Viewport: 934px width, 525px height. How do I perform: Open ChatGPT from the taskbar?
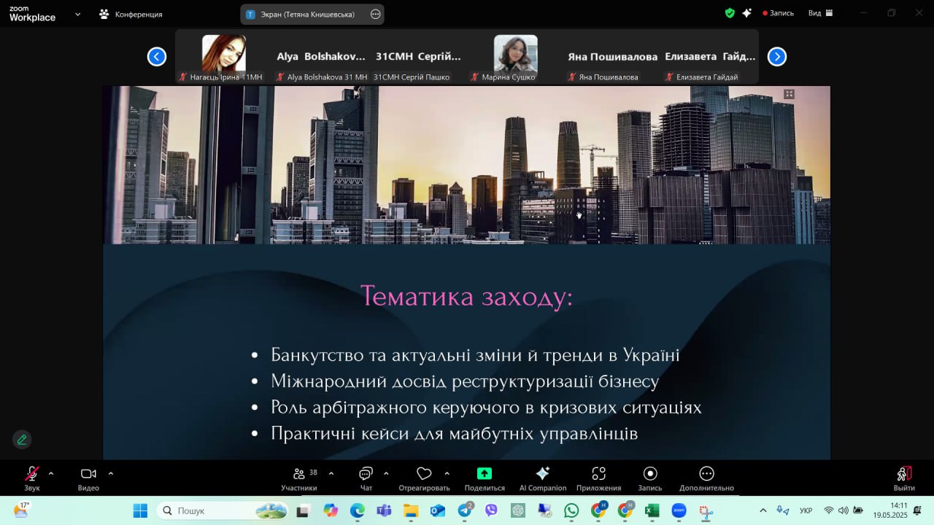point(518,511)
